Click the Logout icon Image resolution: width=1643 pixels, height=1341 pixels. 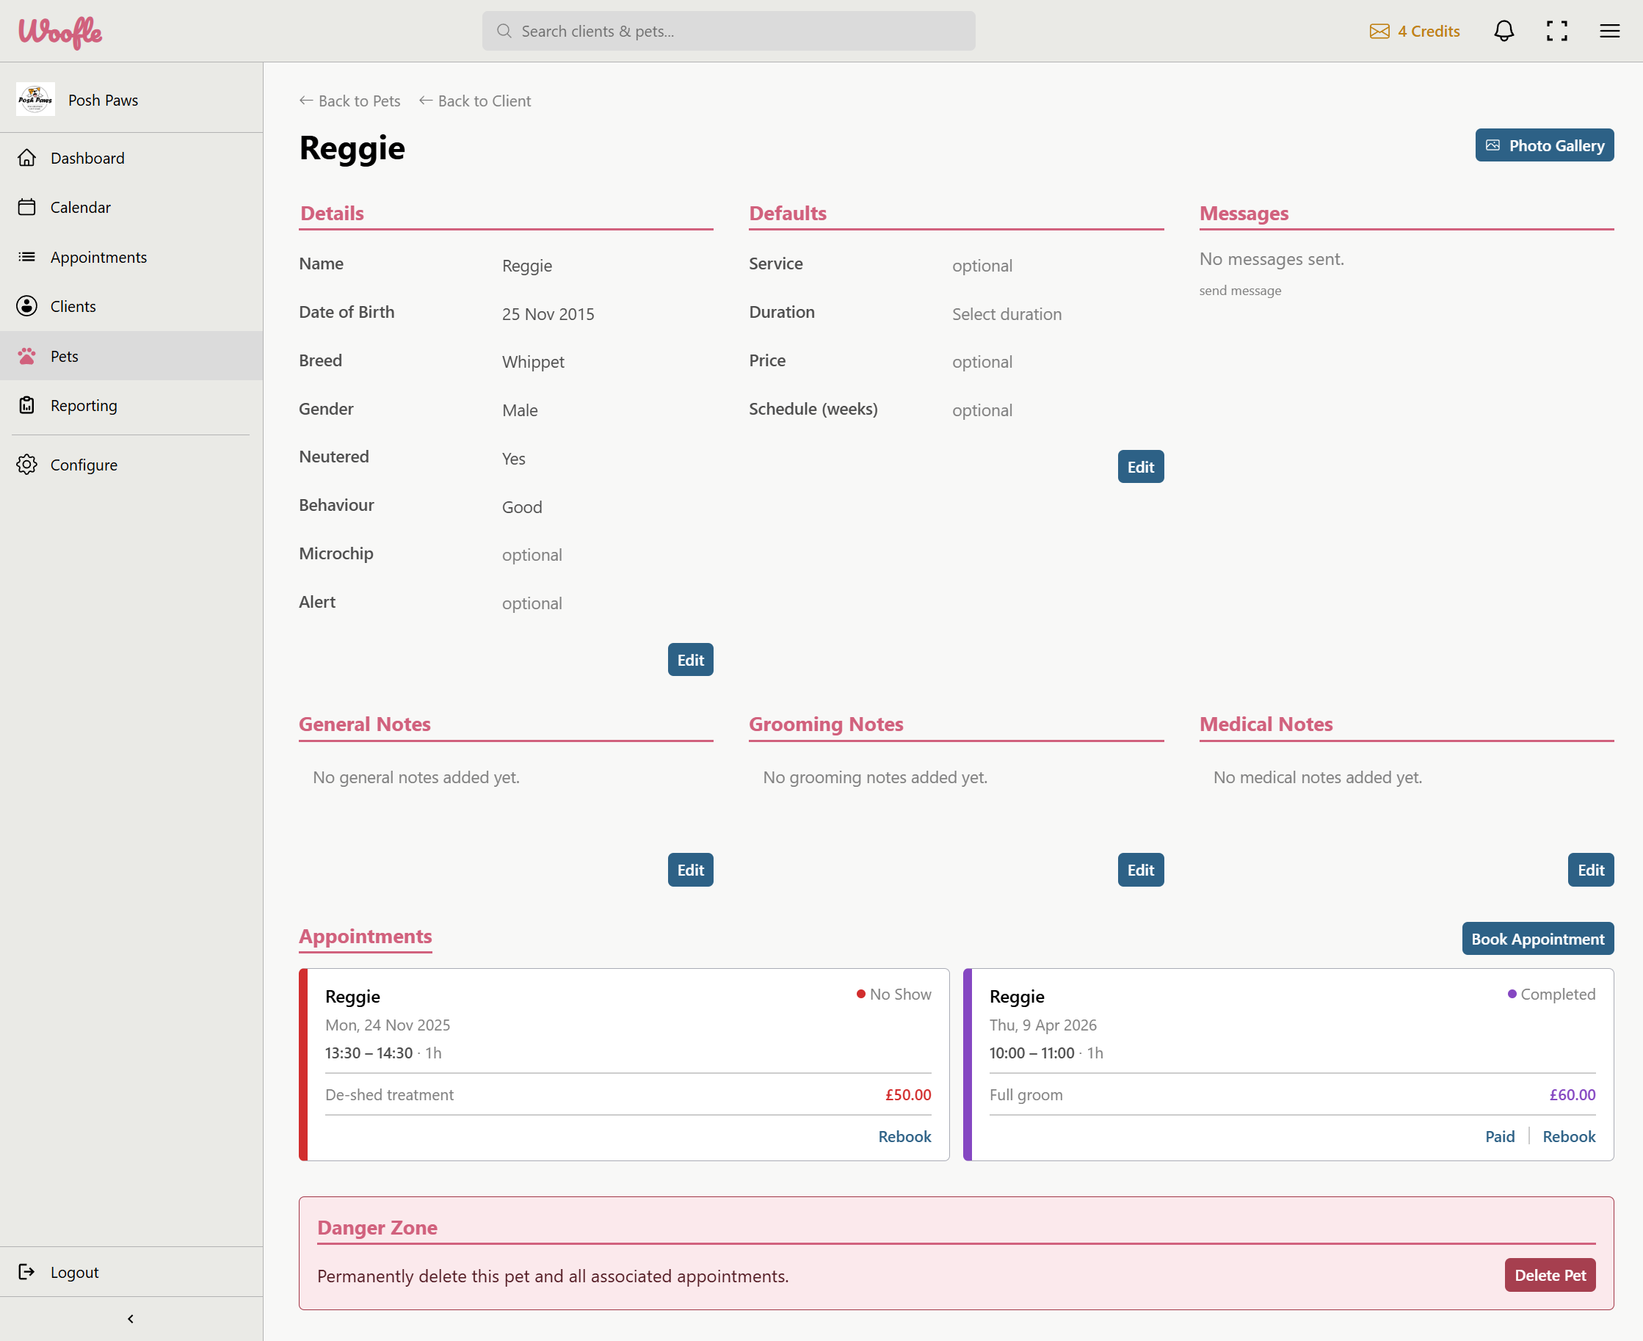pos(27,1271)
